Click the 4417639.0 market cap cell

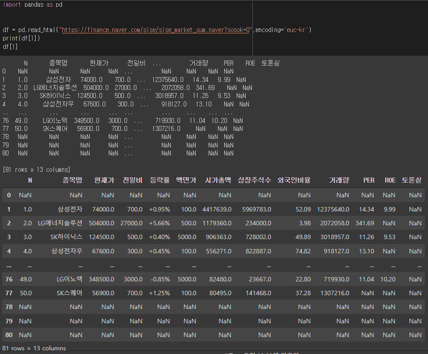(217, 209)
